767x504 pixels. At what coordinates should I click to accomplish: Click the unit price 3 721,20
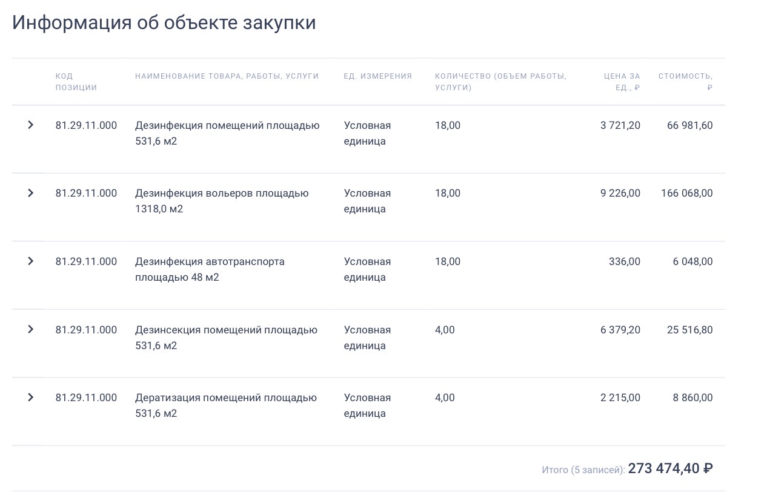(x=620, y=125)
